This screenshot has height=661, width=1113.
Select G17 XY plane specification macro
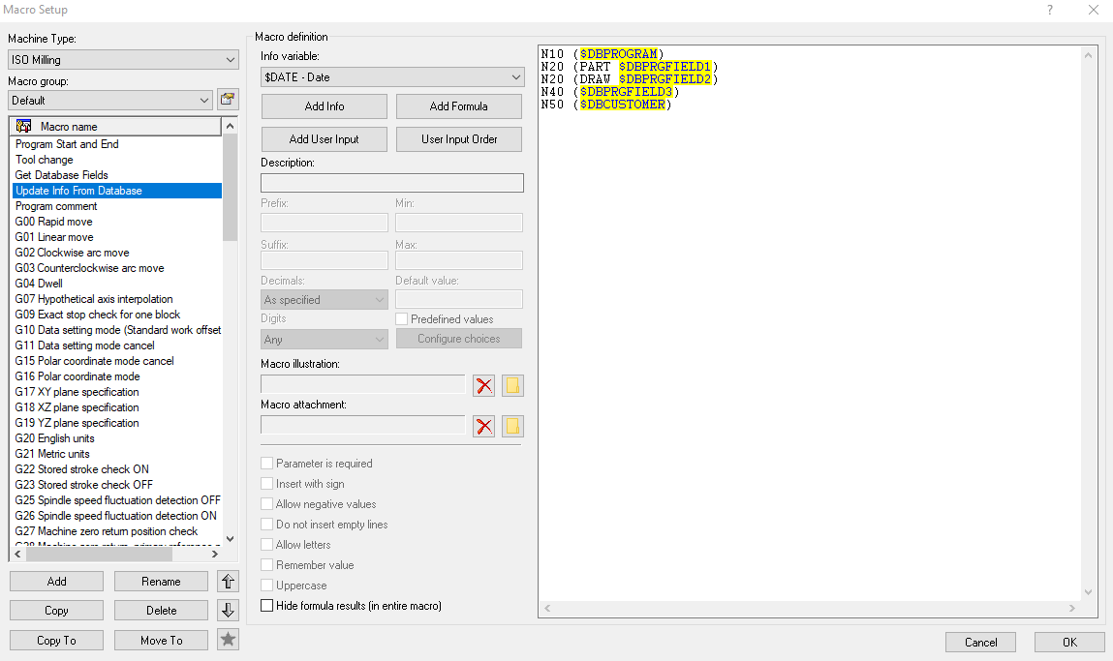[117, 392]
